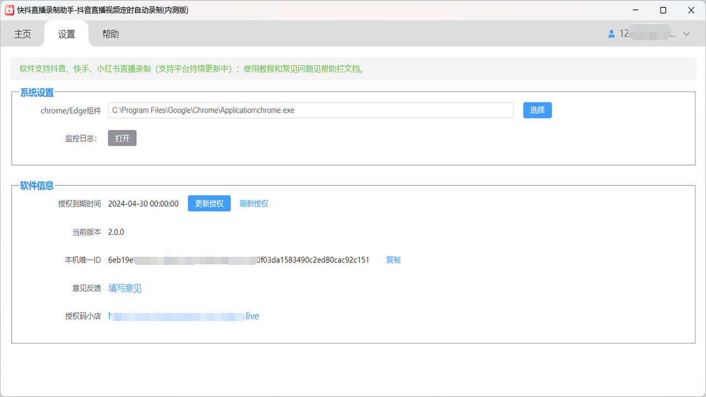Click the 授权到期时间 label
The height and width of the screenshot is (397, 706).
click(79, 203)
